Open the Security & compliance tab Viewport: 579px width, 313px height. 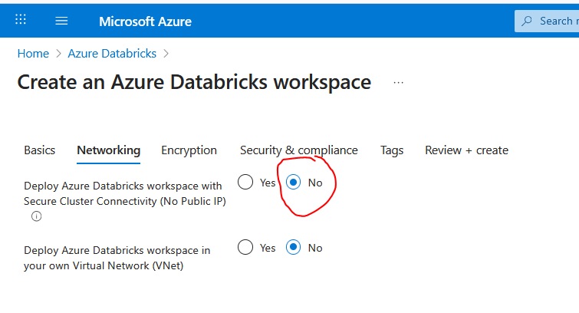[x=298, y=150]
